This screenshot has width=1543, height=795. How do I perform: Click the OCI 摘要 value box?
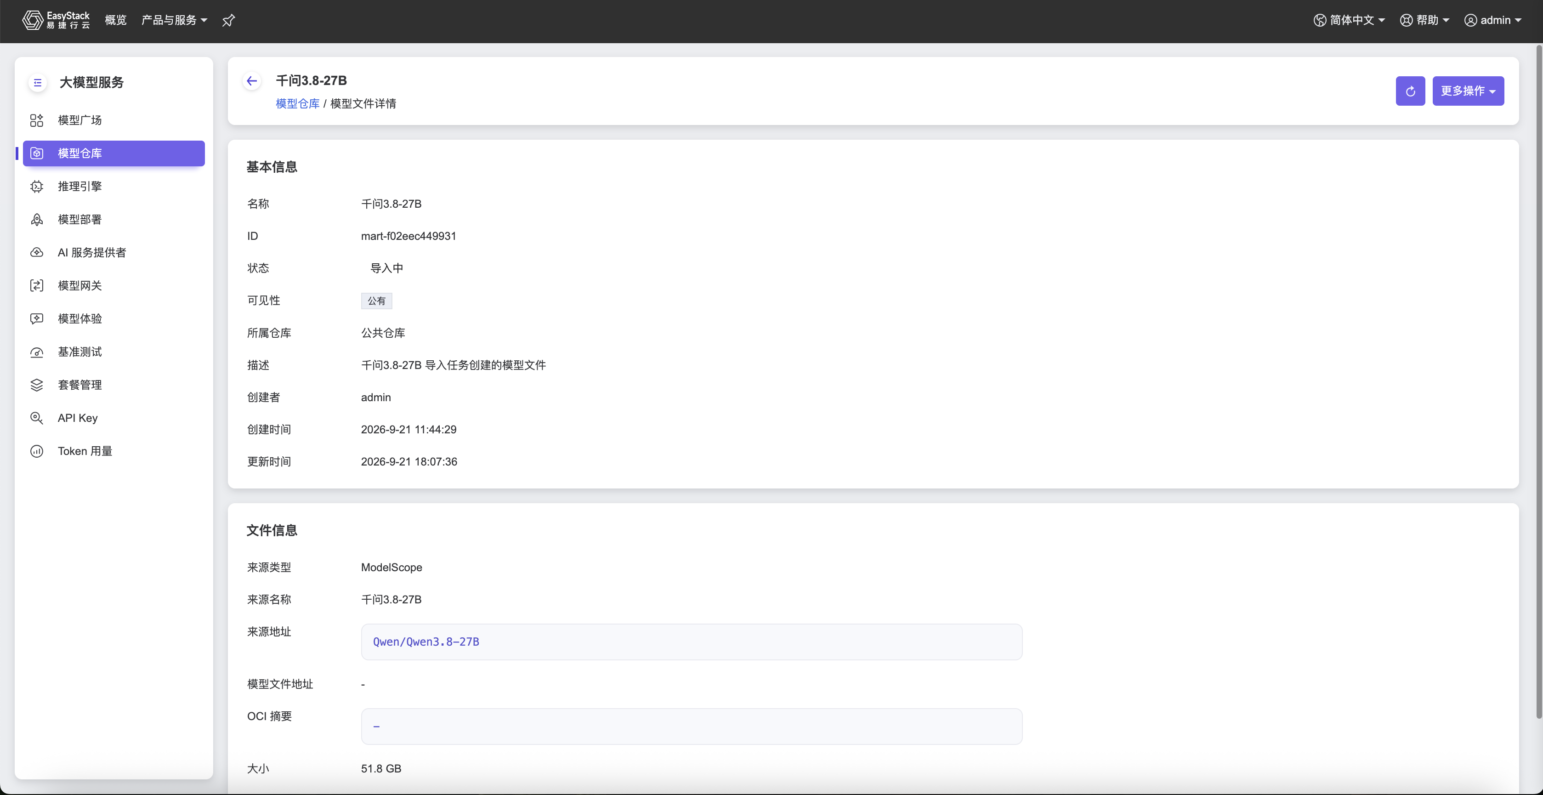click(691, 726)
